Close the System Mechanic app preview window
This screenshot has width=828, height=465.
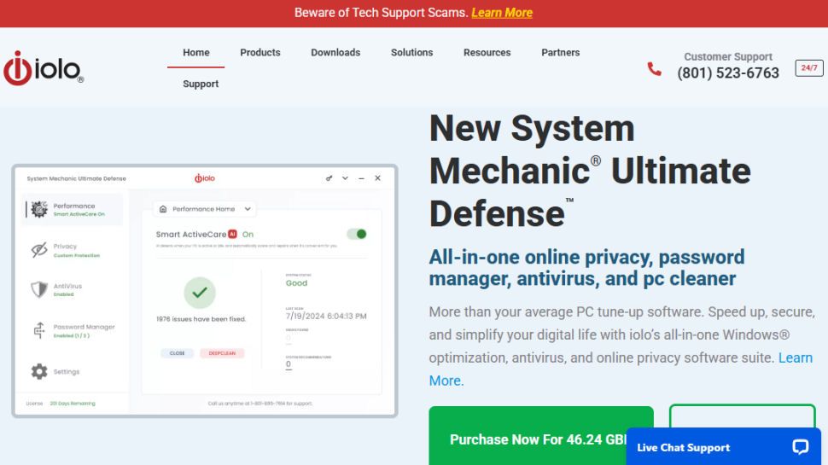377,178
